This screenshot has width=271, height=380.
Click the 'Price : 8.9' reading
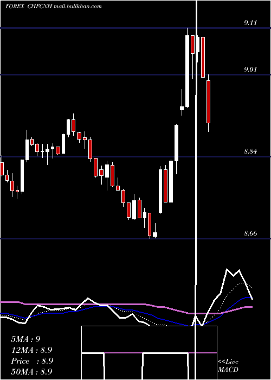click(x=32, y=361)
